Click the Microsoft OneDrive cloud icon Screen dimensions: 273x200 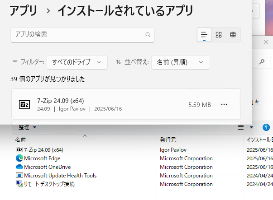tap(19, 167)
